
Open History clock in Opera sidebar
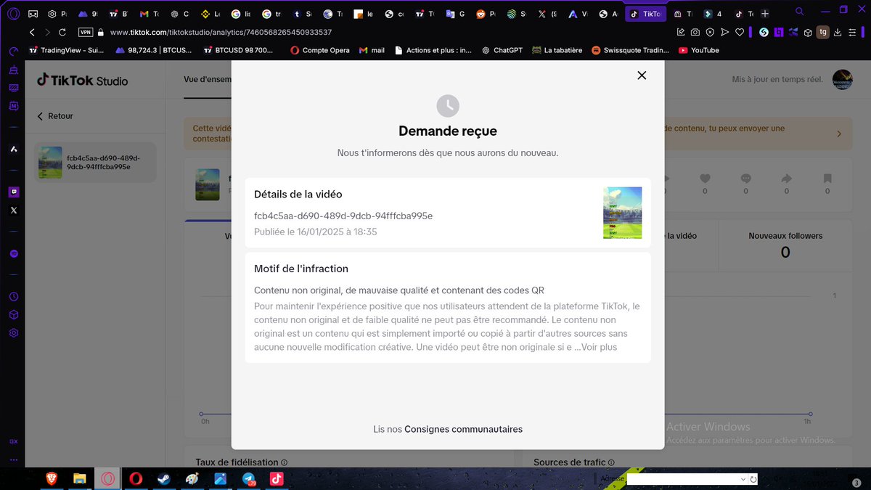coord(14,297)
